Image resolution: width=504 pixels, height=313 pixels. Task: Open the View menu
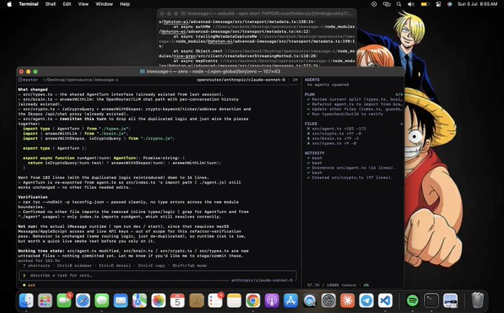click(83, 4)
